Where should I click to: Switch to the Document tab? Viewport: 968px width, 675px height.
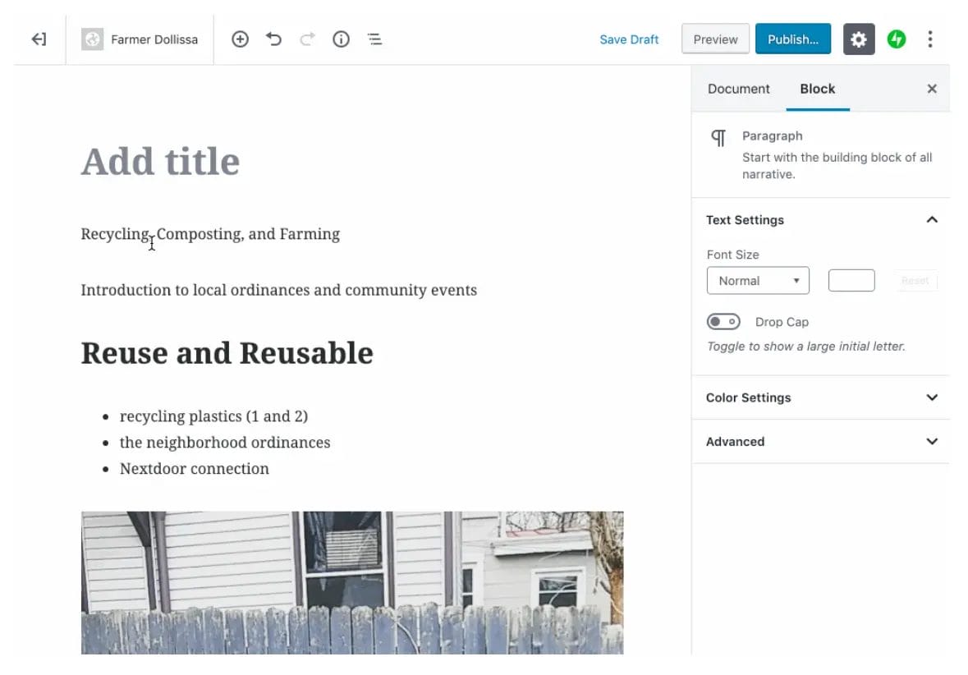point(738,89)
